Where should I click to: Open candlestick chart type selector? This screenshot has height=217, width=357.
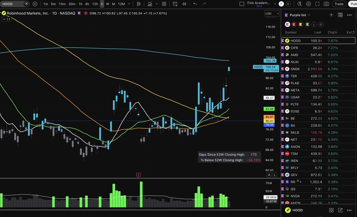coord(139,4)
